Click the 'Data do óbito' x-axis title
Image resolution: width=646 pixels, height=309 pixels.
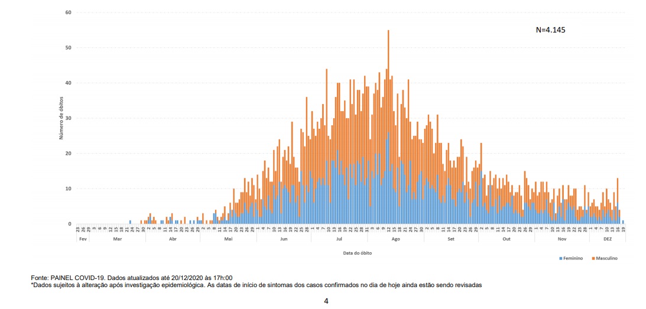[x=357, y=253]
